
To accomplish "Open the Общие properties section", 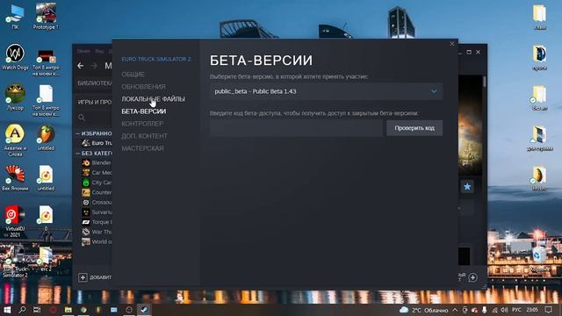I will (133, 74).
